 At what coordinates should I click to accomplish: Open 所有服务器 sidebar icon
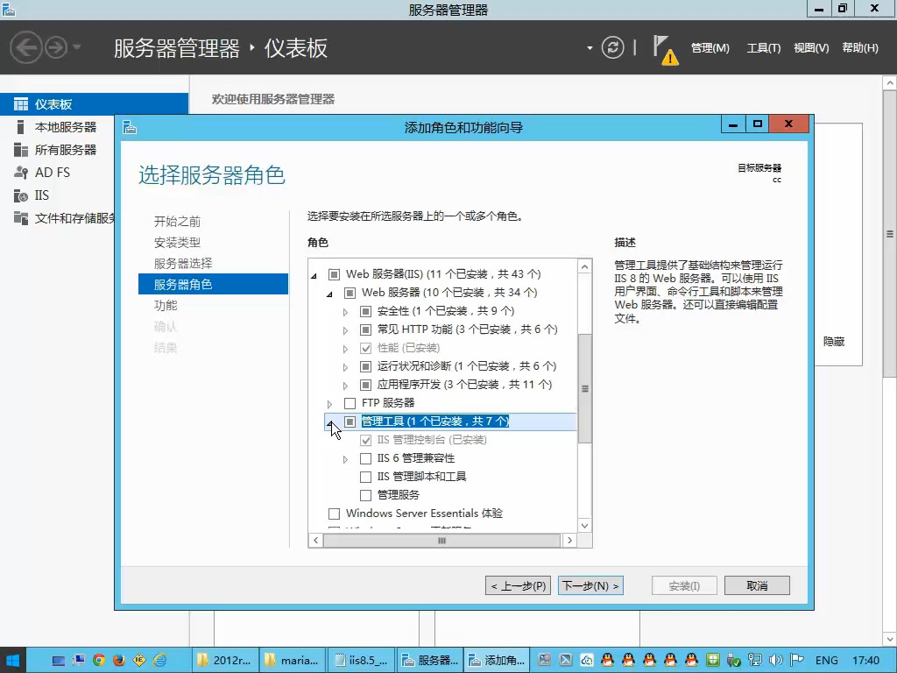pos(21,150)
